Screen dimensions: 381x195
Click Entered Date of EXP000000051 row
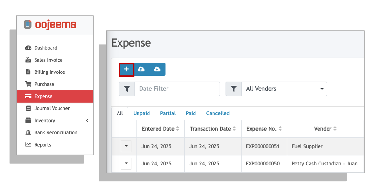157,146
